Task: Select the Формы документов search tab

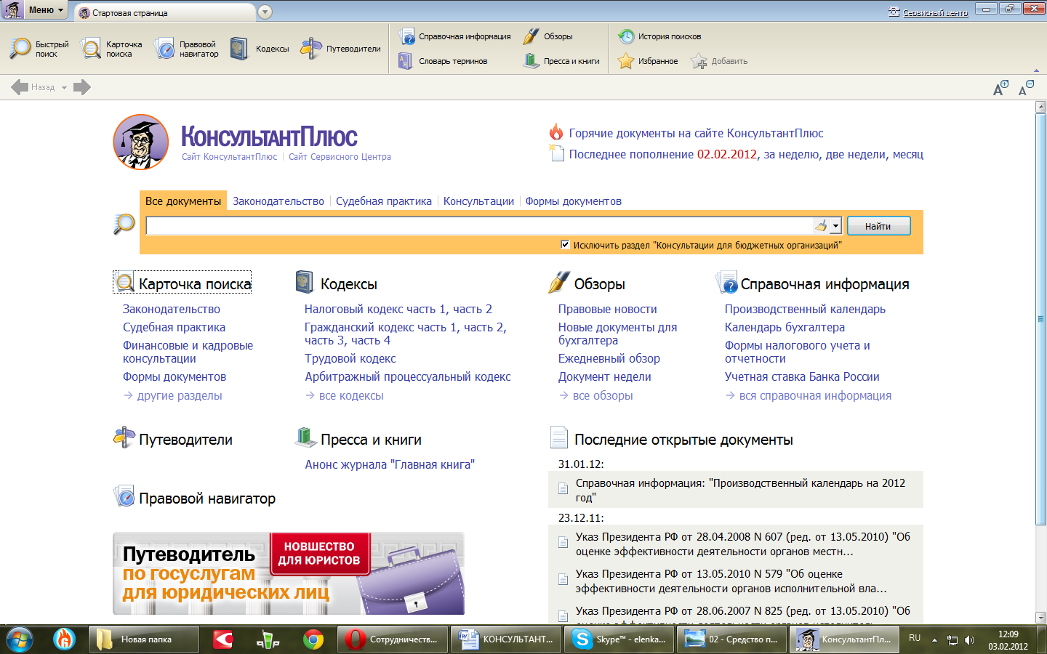Action: (x=574, y=201)
